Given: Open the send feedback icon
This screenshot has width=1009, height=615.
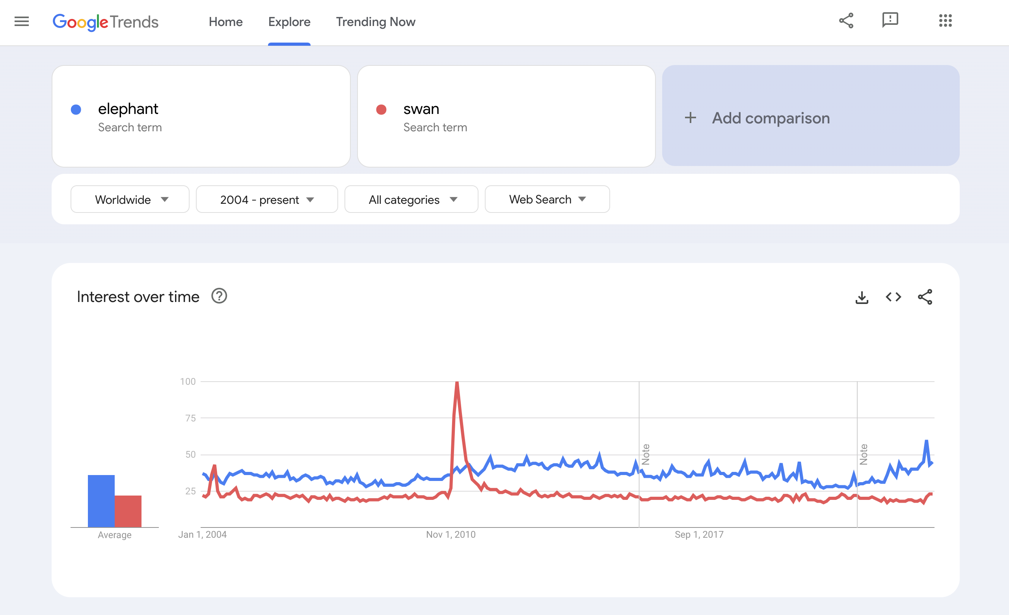Looking at the screenshot, I should coord(890,20).
